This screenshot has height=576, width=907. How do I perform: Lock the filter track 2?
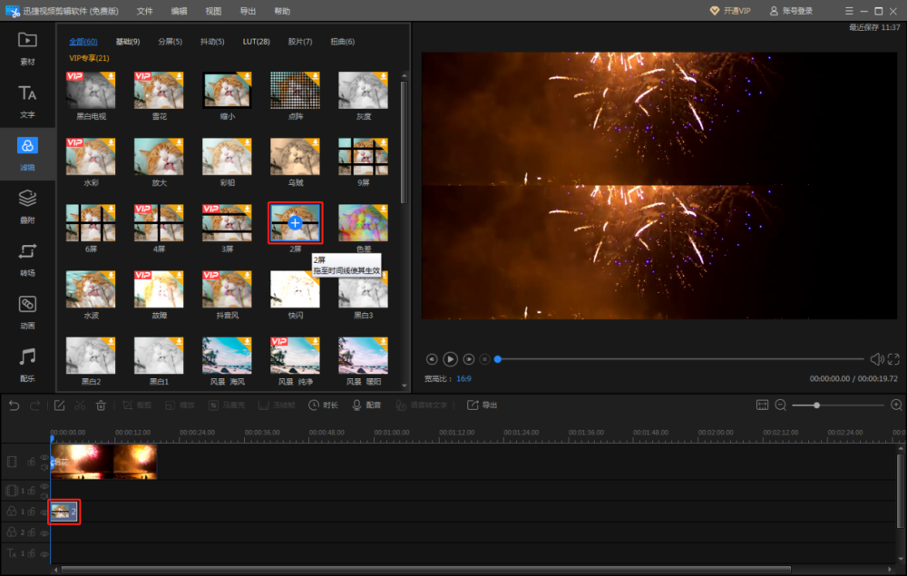tap(32, 532)
